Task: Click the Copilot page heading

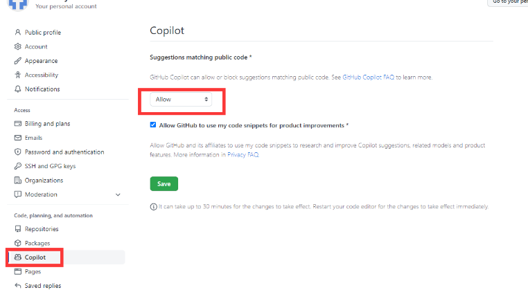Action: click(x=167, y=30)
